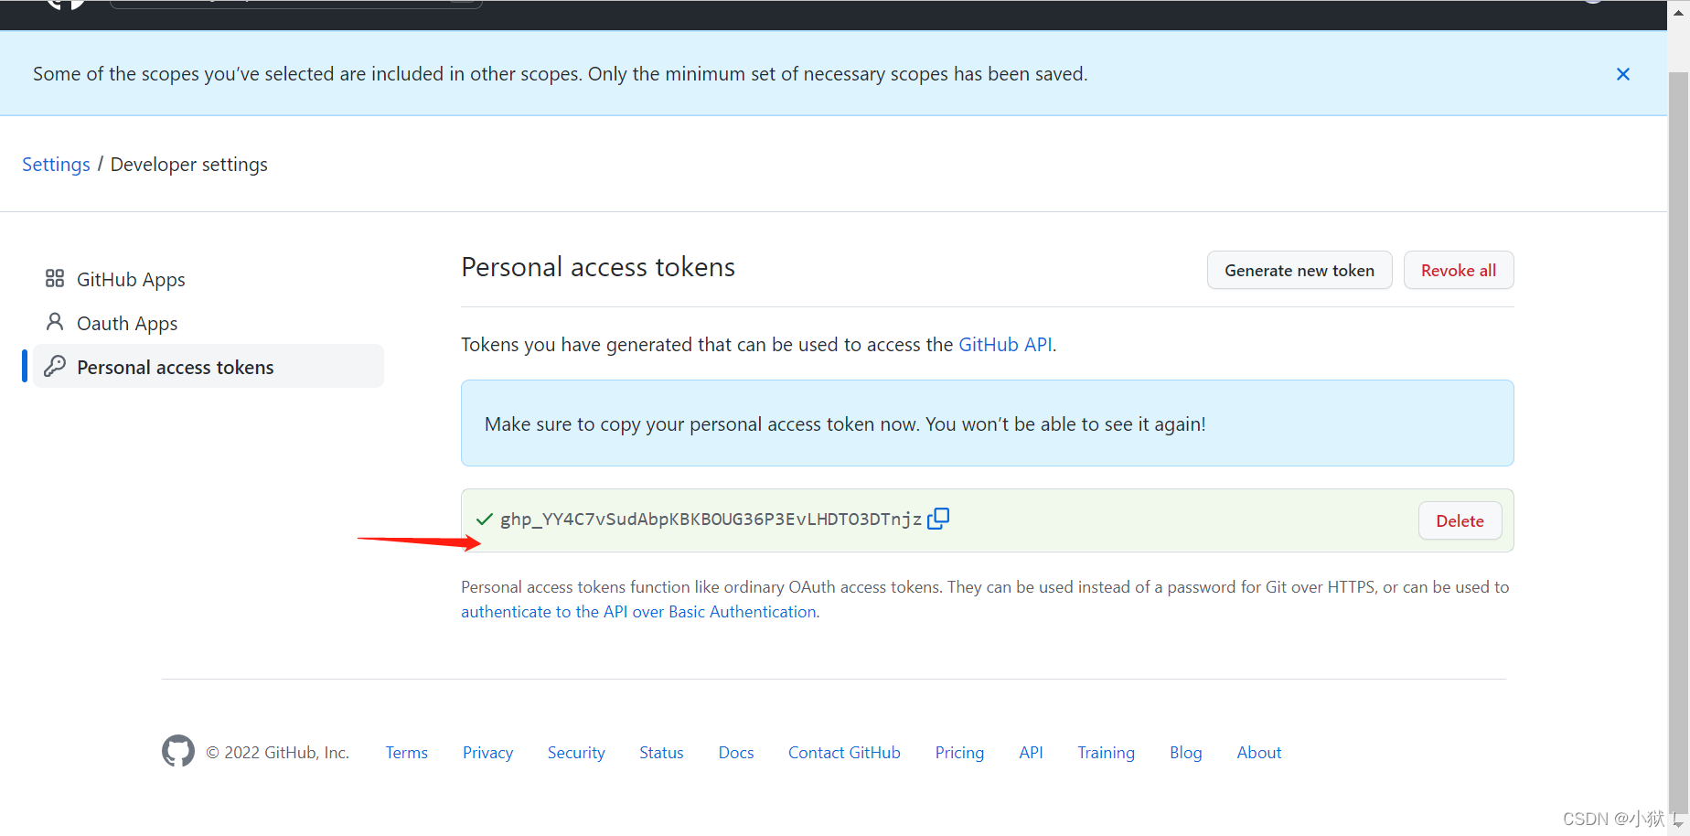Click the green checkmark beside the token
1690x836 pixels.
tap(485, 520)
